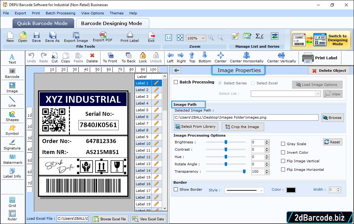Increase the Contrast value stepper
Image resolution: width=354 pixels, height=224 pixels.
pyautogui.click(x=267, y=149)
